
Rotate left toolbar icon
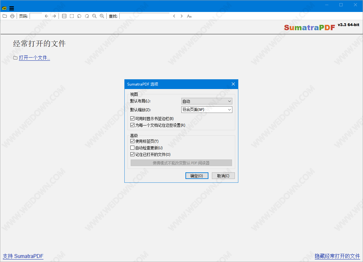pyautogui.click(x=79, y=16)
